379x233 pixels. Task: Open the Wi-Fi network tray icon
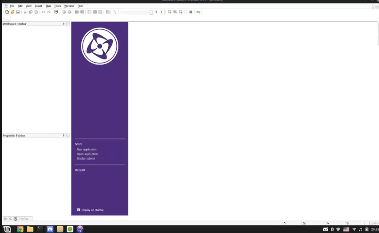pyautogui.click(x=354, y=229)
